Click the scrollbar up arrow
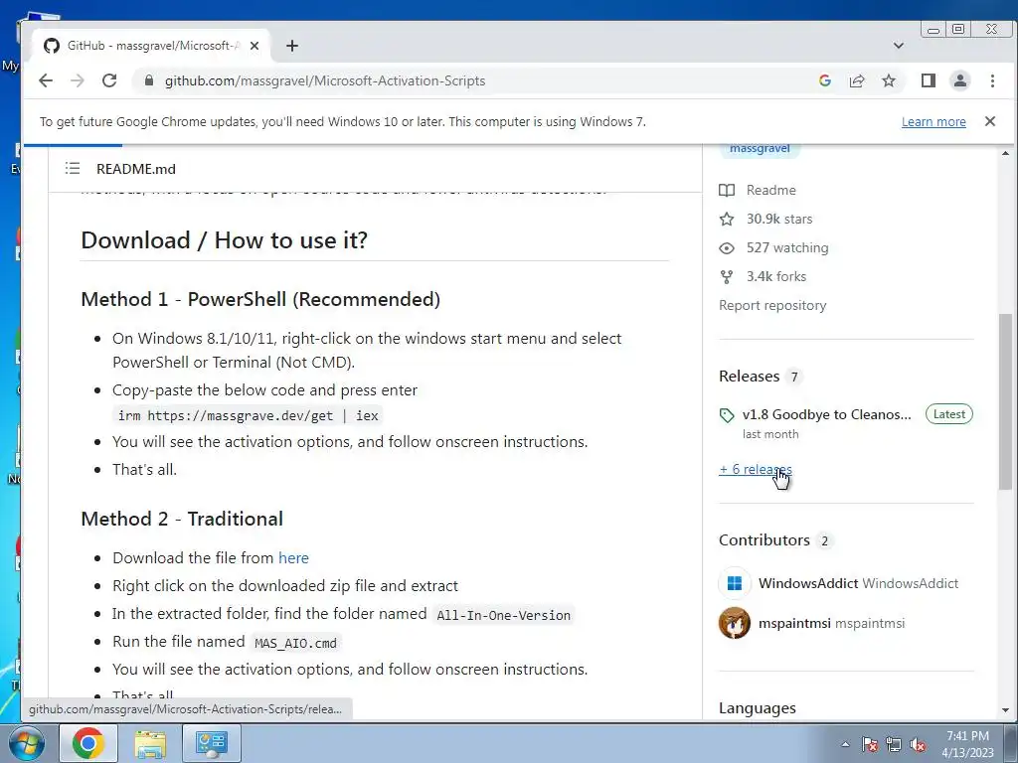Viewport: 1018px width, 763px height. (1006, 154)
